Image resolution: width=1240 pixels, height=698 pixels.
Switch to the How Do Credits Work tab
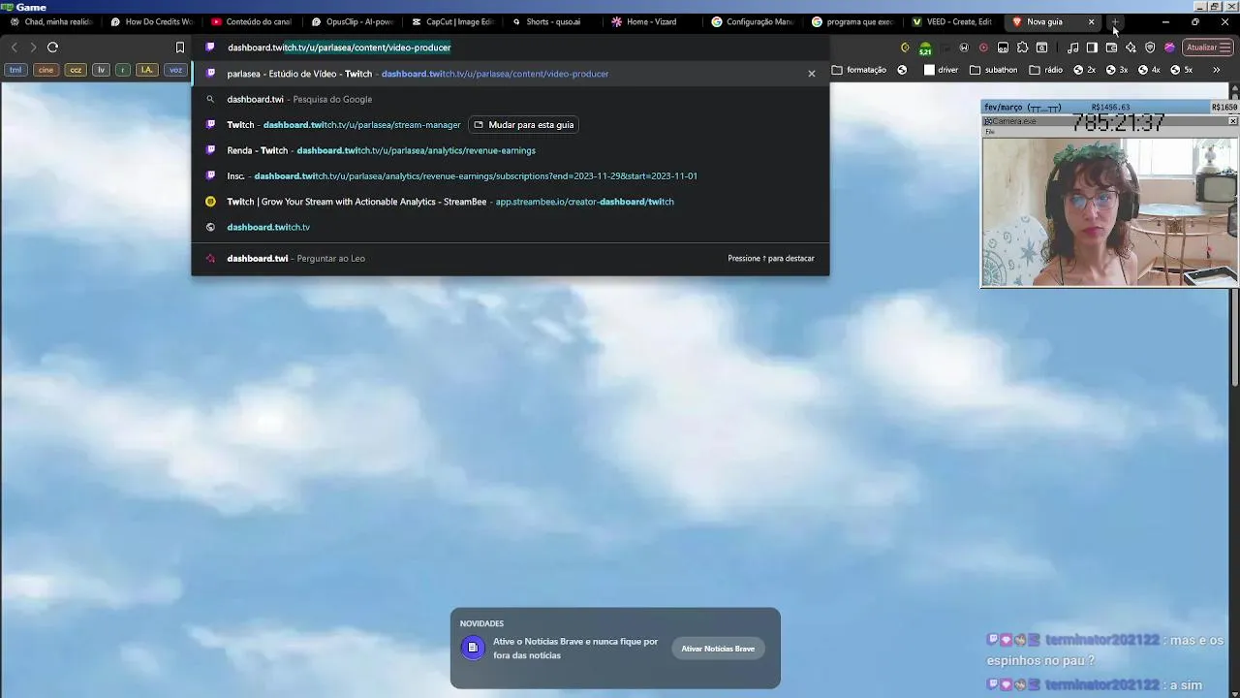[x=151, y=21]
